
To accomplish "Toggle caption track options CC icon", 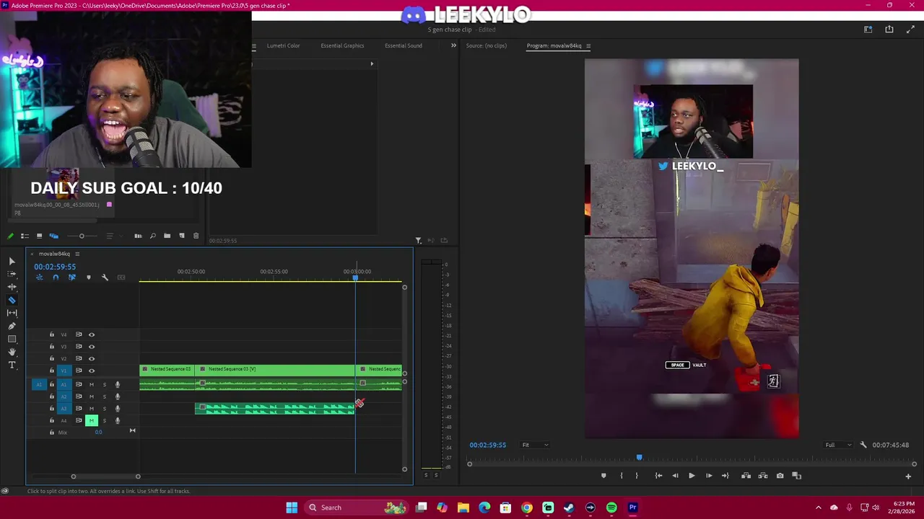I will pyautogui.click(x=121, y=278).
